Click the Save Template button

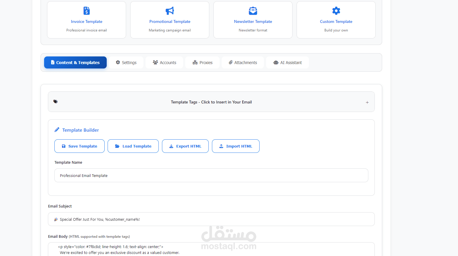coord(79,146)
